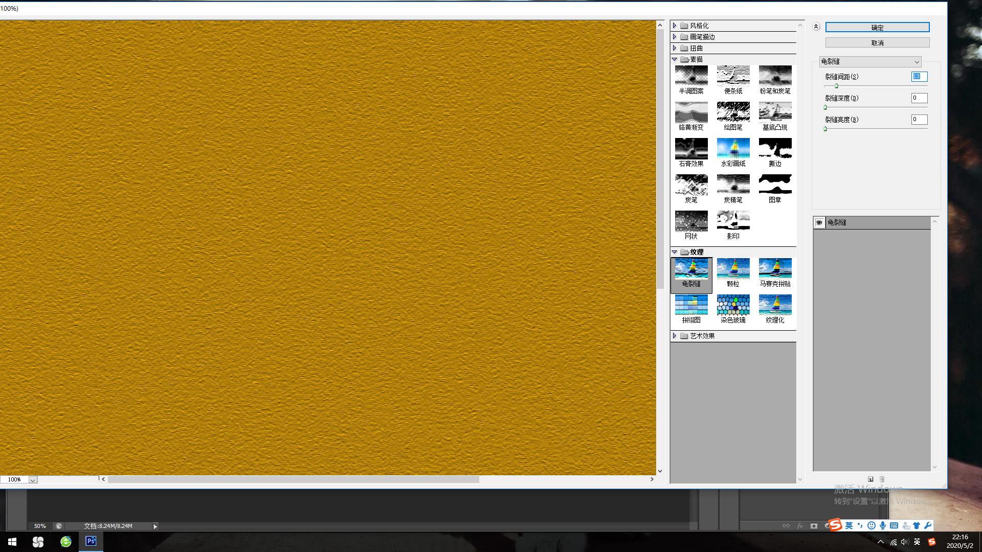Select the 颗粒 grain filter icon

pyautogui.click(x=733, y=269)
